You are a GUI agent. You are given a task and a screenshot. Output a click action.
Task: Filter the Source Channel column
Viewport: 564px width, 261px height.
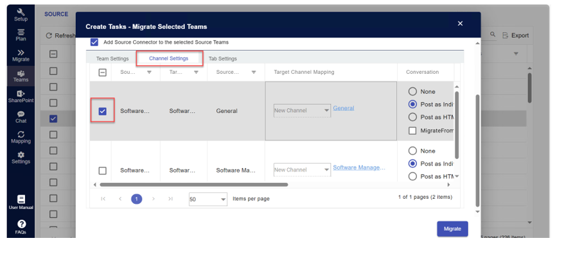pyautogui.click(x=254, y=72)
